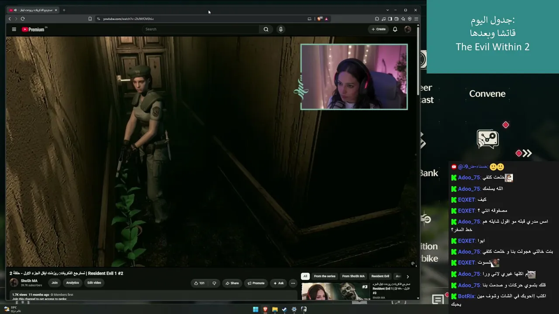Open the browser main hamburger menu
559x314 pixels.
pos(416,19)
